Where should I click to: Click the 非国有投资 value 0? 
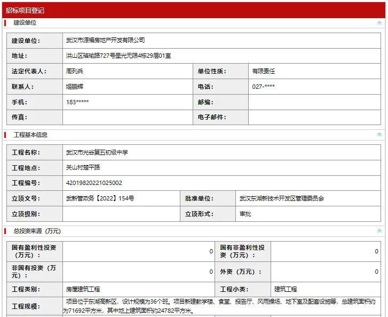(211, 272)
